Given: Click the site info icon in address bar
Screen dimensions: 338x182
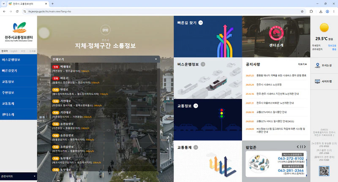Looking at the screenshot, I should click(x=25, y=11).
